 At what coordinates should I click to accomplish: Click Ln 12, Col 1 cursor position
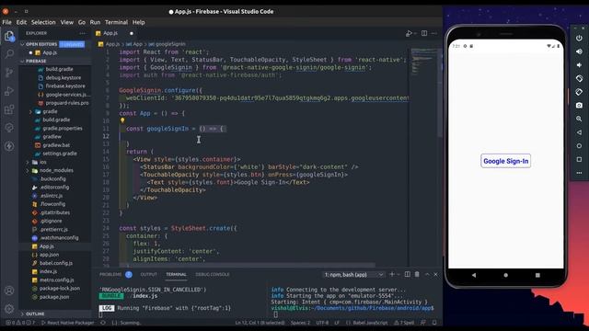click(x=260, y=323)
